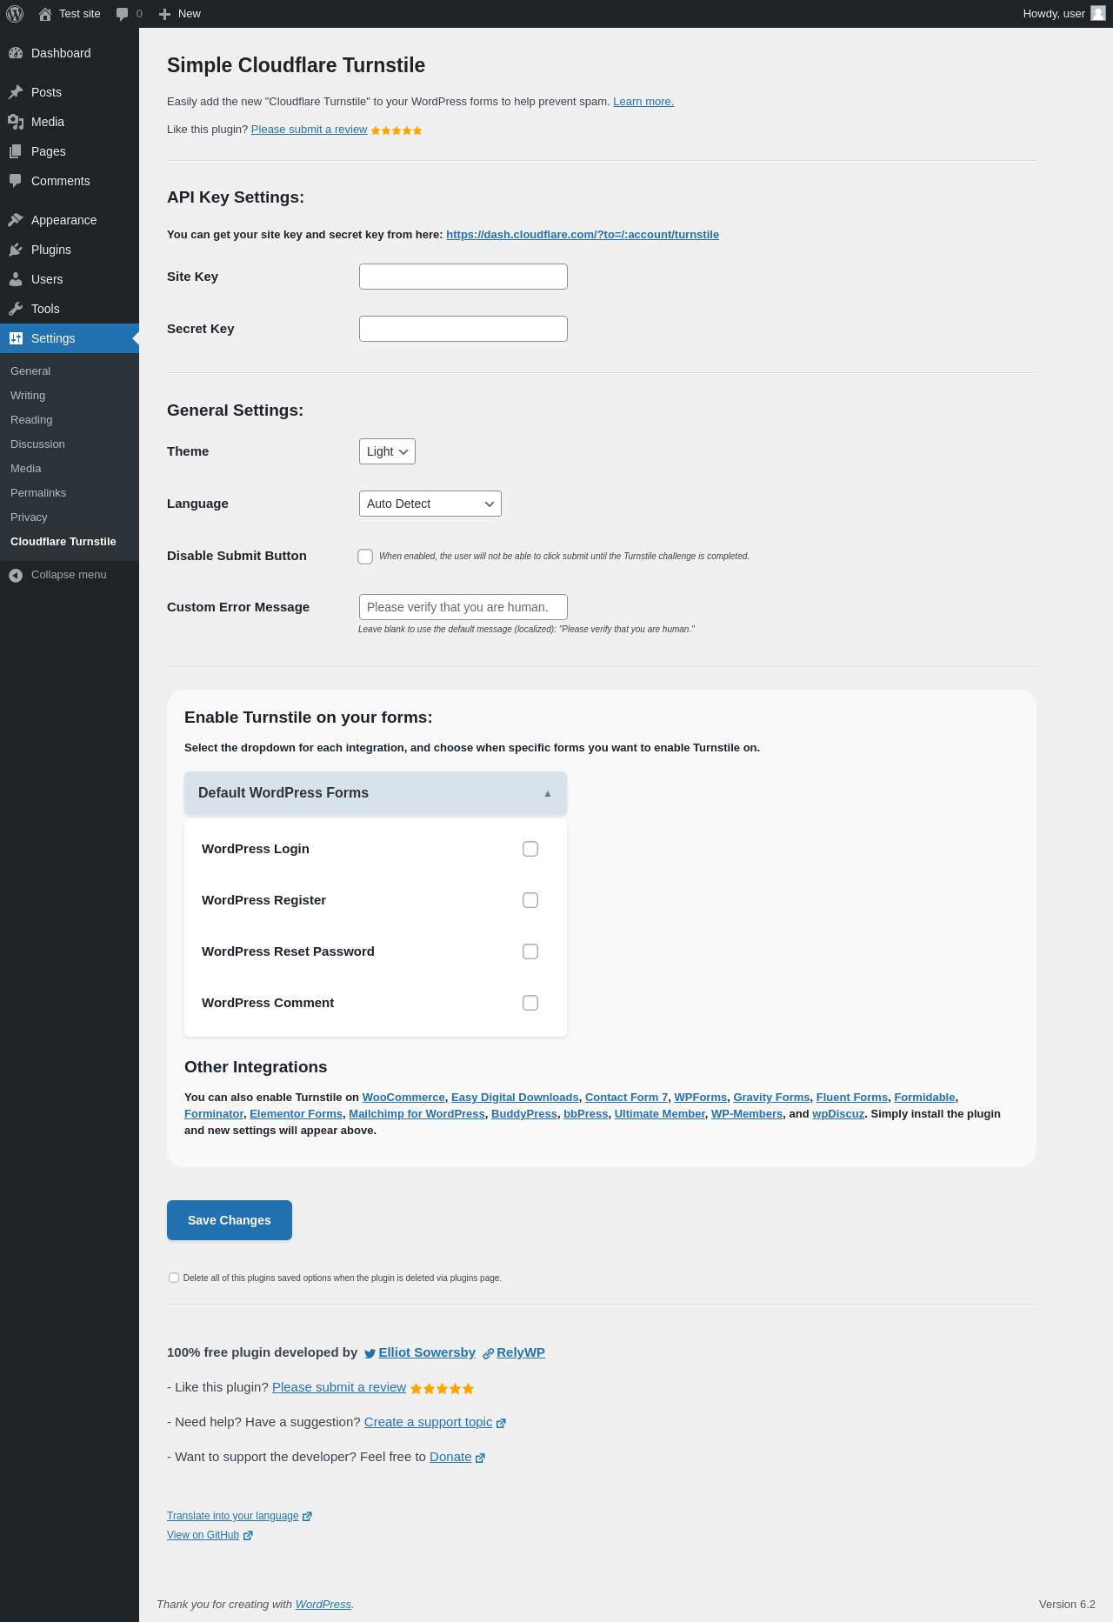Open the Language dropdown
1113x1622 pixels.
click(430, 504)
